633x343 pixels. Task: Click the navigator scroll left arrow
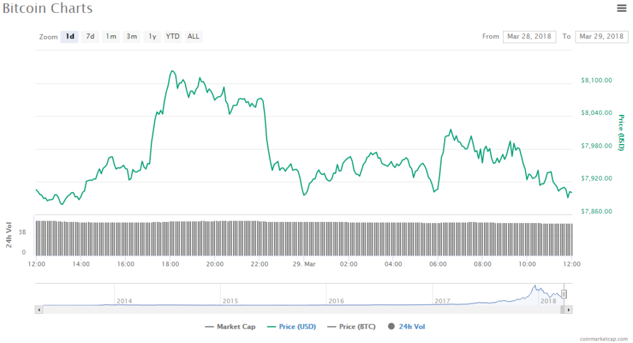39,310
